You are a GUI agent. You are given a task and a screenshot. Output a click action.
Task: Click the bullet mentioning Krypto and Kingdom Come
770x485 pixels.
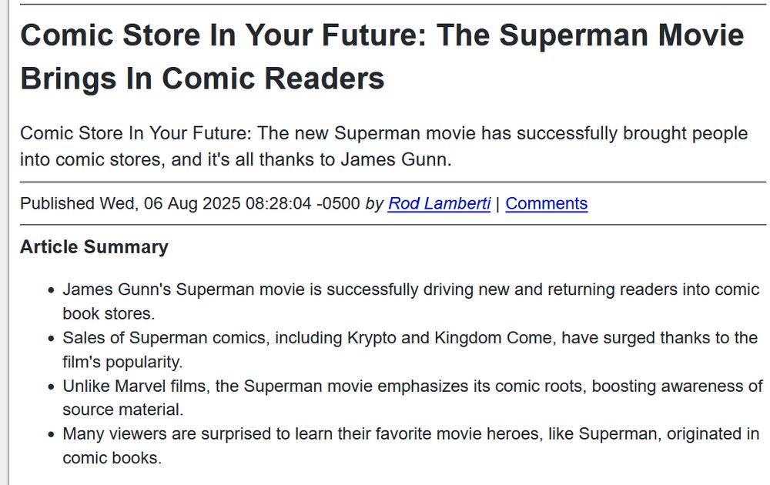click(x=410, y=350)
